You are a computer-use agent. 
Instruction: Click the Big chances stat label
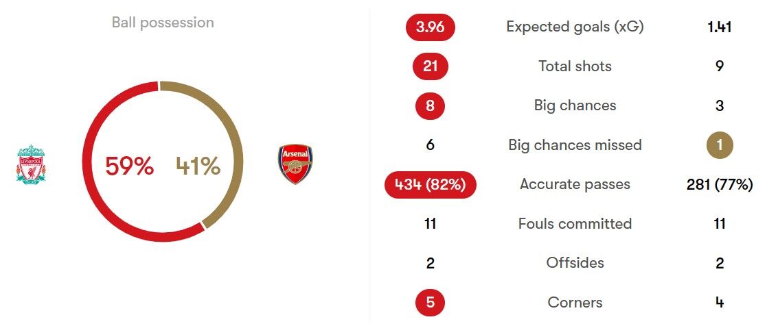point(575,105)
